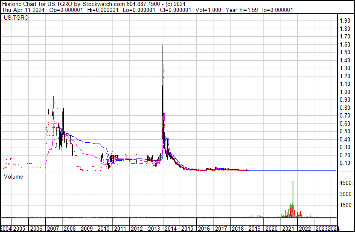The height and width of the screenshot is (232, 355).
Task: Click the Year hi=1.59 value in the header
Action: pyautogui.click(x=242, y=10)
